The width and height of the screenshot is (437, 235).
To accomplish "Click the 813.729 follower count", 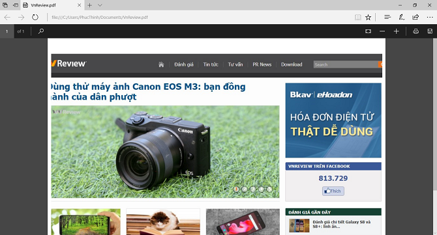I will point(333,178).
